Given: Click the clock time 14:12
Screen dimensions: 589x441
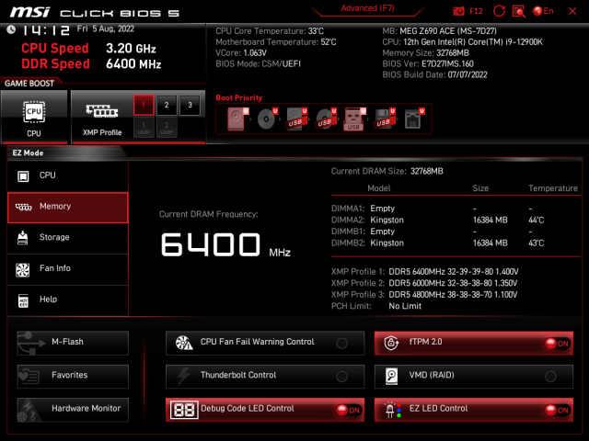Looking at the screenshot, I should (x=45, y=30).
